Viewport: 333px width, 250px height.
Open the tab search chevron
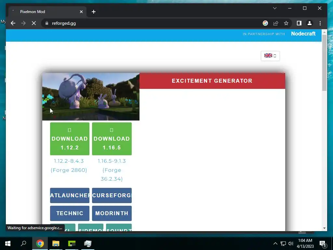tap(274, 8)
